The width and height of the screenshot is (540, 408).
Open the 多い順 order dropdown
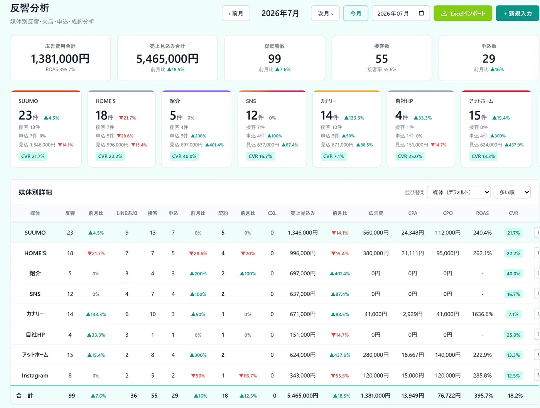(512, 192)
